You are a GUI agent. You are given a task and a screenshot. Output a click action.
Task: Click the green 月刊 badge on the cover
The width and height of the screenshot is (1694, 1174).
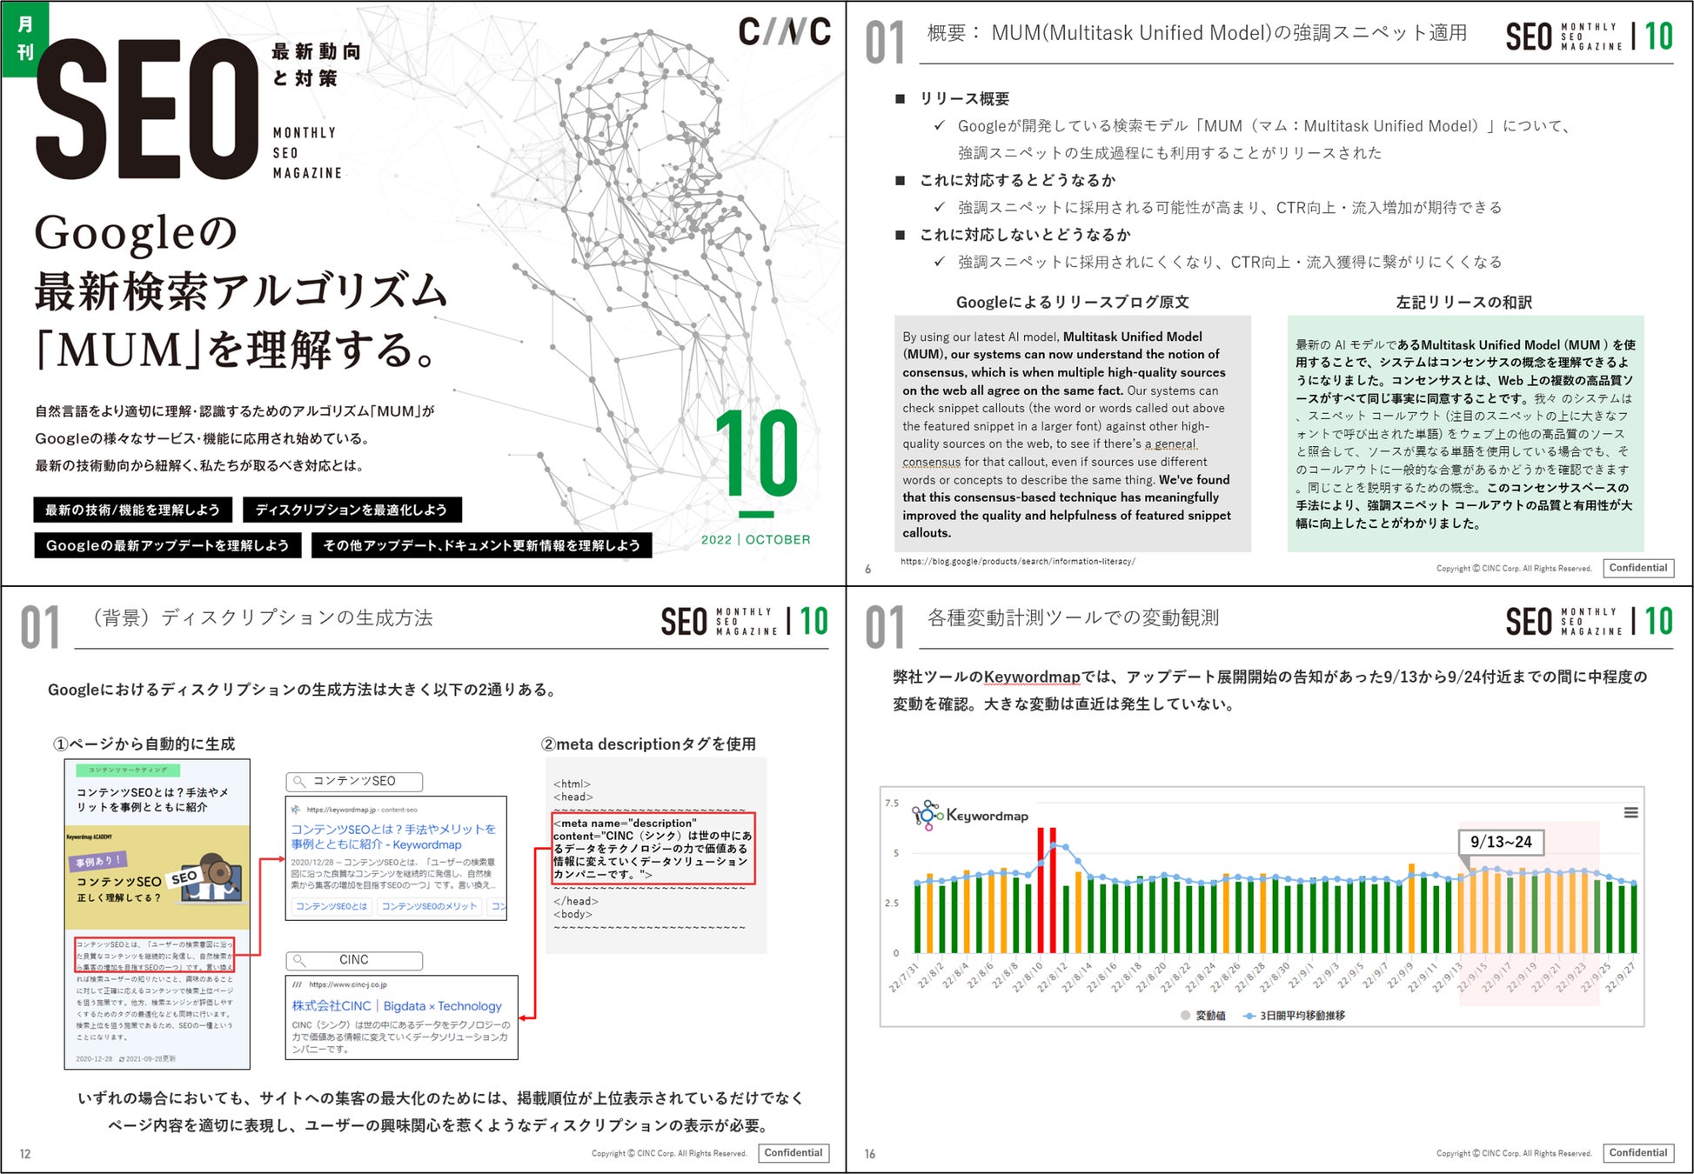25,39
